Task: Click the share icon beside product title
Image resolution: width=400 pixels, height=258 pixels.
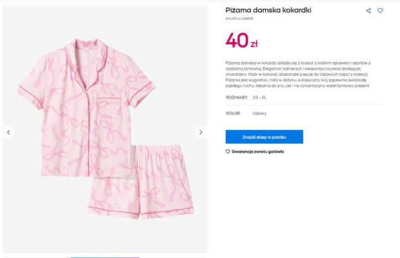Action: [x=369, y=11]
